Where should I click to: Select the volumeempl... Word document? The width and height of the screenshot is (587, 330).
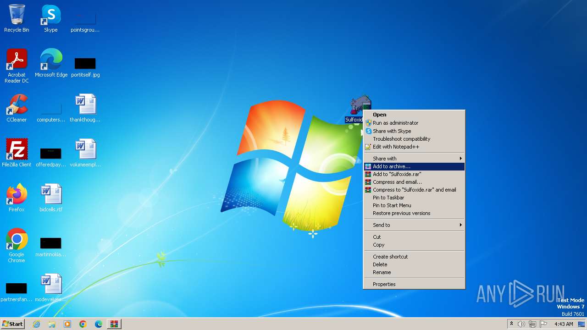point(85,153)
